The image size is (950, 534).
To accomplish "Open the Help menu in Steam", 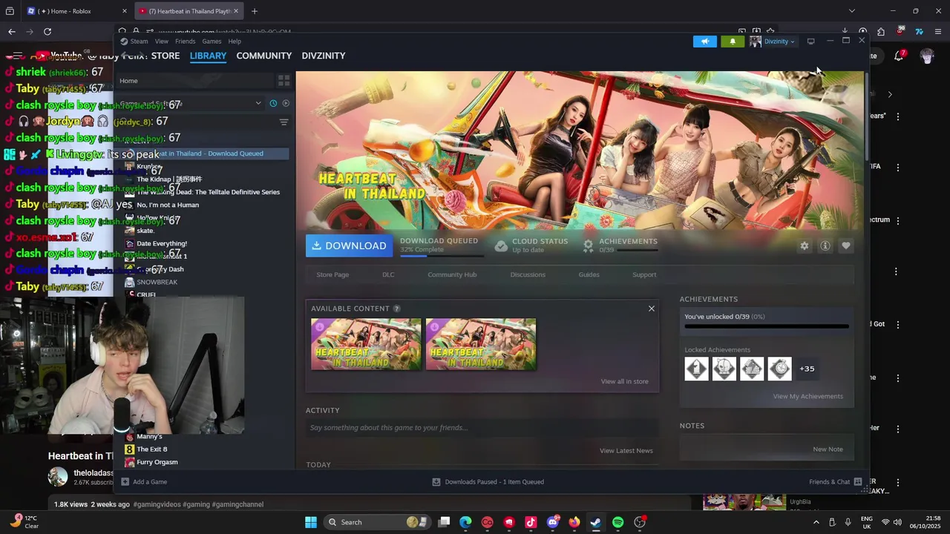I will [x=235, y=42].
